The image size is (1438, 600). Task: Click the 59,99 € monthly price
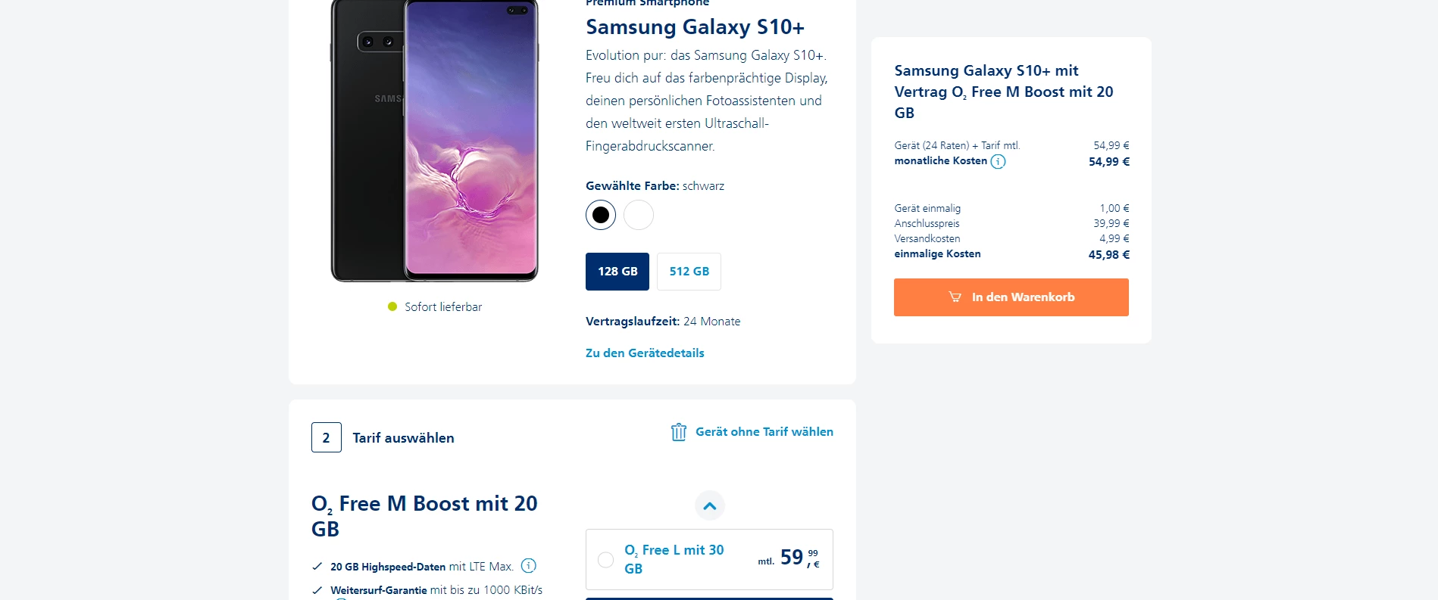pyautogui.click(x=799, y=558)
